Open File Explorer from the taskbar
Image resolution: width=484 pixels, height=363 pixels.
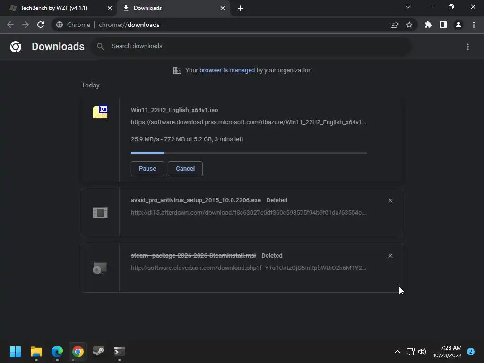pyautogui.click(x=36, y=352)
